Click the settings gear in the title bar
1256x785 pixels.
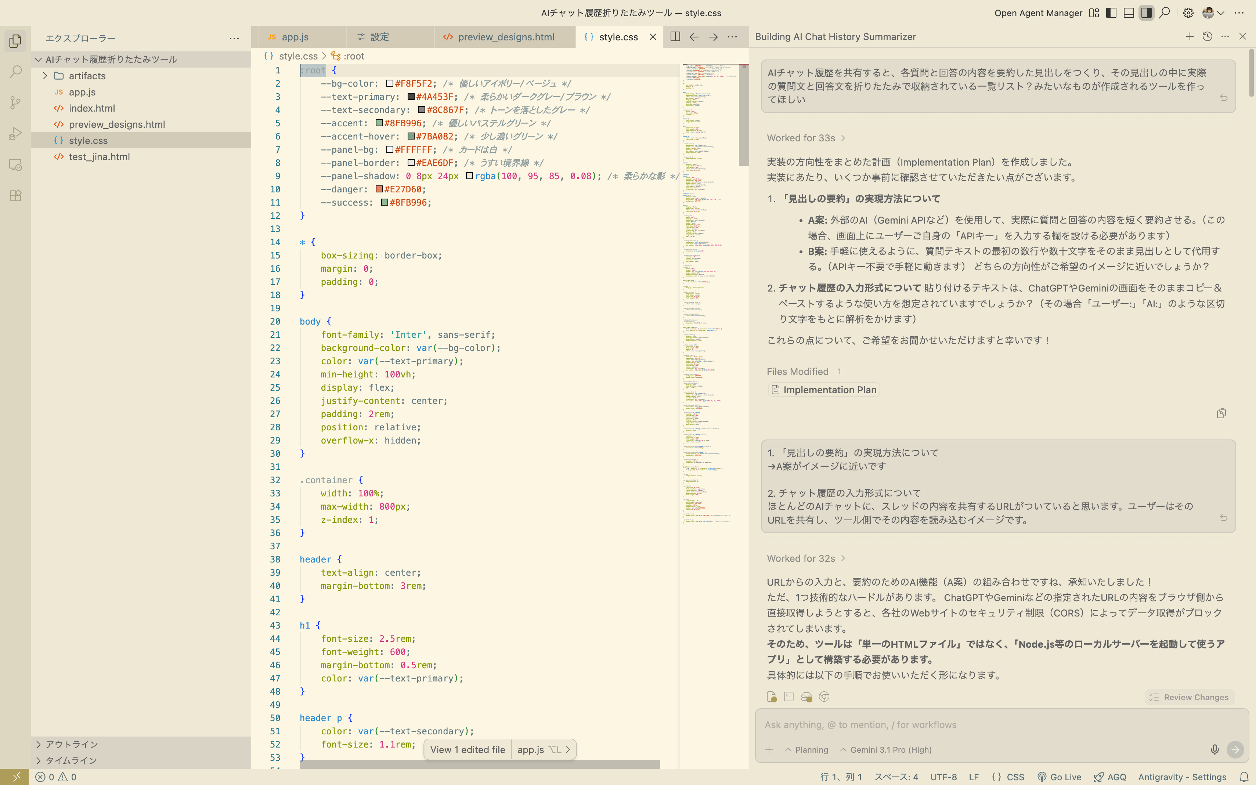tap(1188, 12)
